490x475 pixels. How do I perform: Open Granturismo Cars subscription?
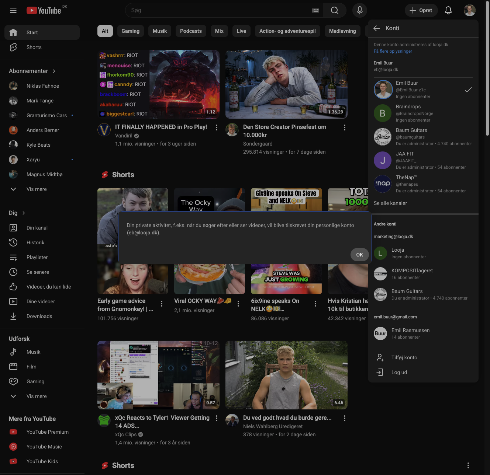click(42, 115)
